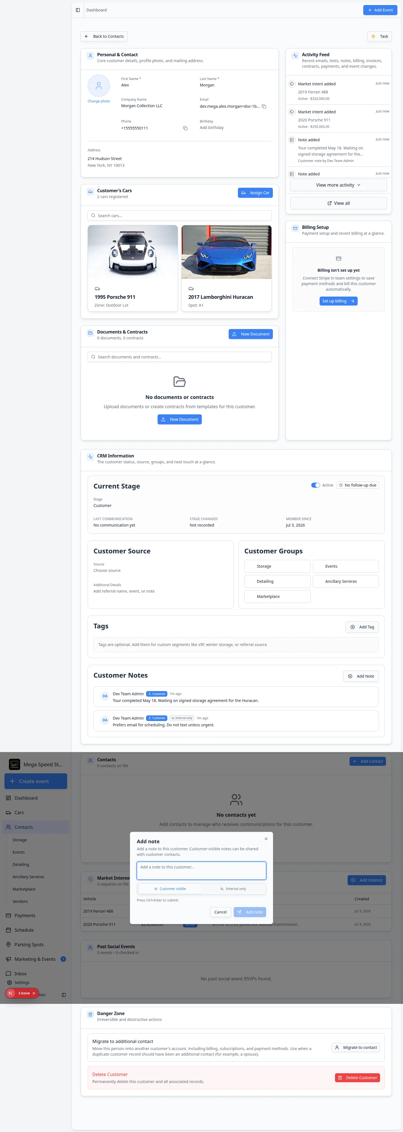The image size is (403, 1132).
Task: Select the Internal only note option
Action: [x=233, y=889]
